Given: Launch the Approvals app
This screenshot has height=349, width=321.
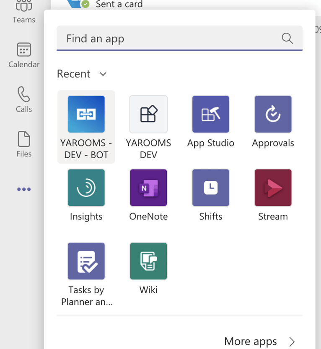Looking at the screenshot, I should [x=273, y=114].
